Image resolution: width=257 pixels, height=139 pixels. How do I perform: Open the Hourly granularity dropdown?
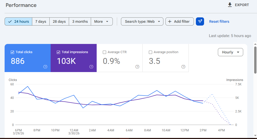tap(230, 52)
